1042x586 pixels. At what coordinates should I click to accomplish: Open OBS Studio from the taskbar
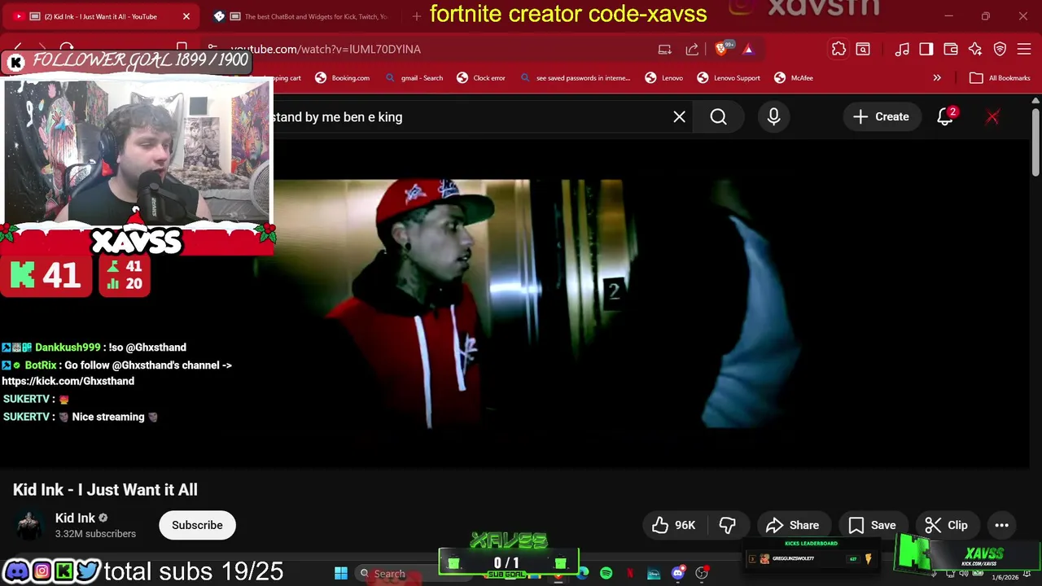coord(701,573)
